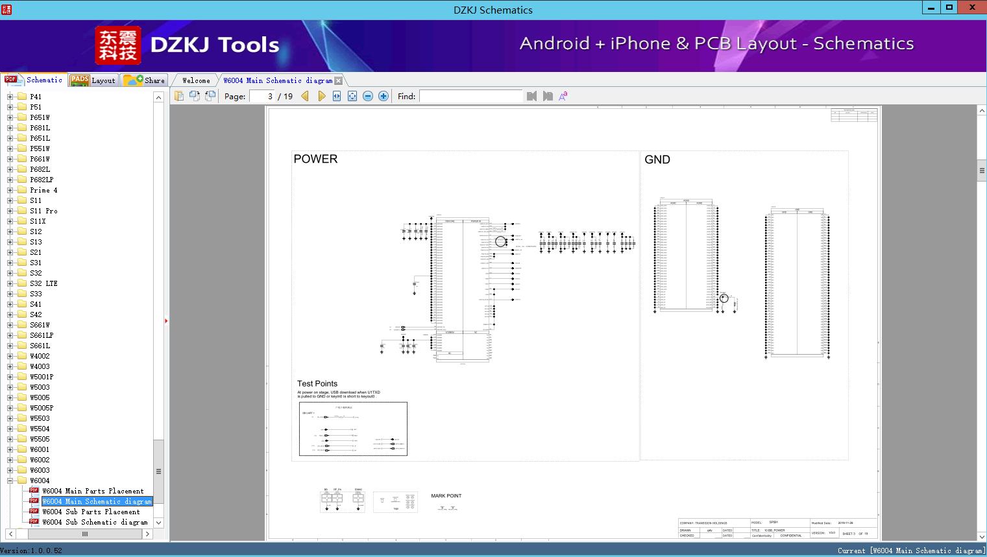Jump to the previous search result
Viewport: 987px width, 557px height.
tap(532, 96)
